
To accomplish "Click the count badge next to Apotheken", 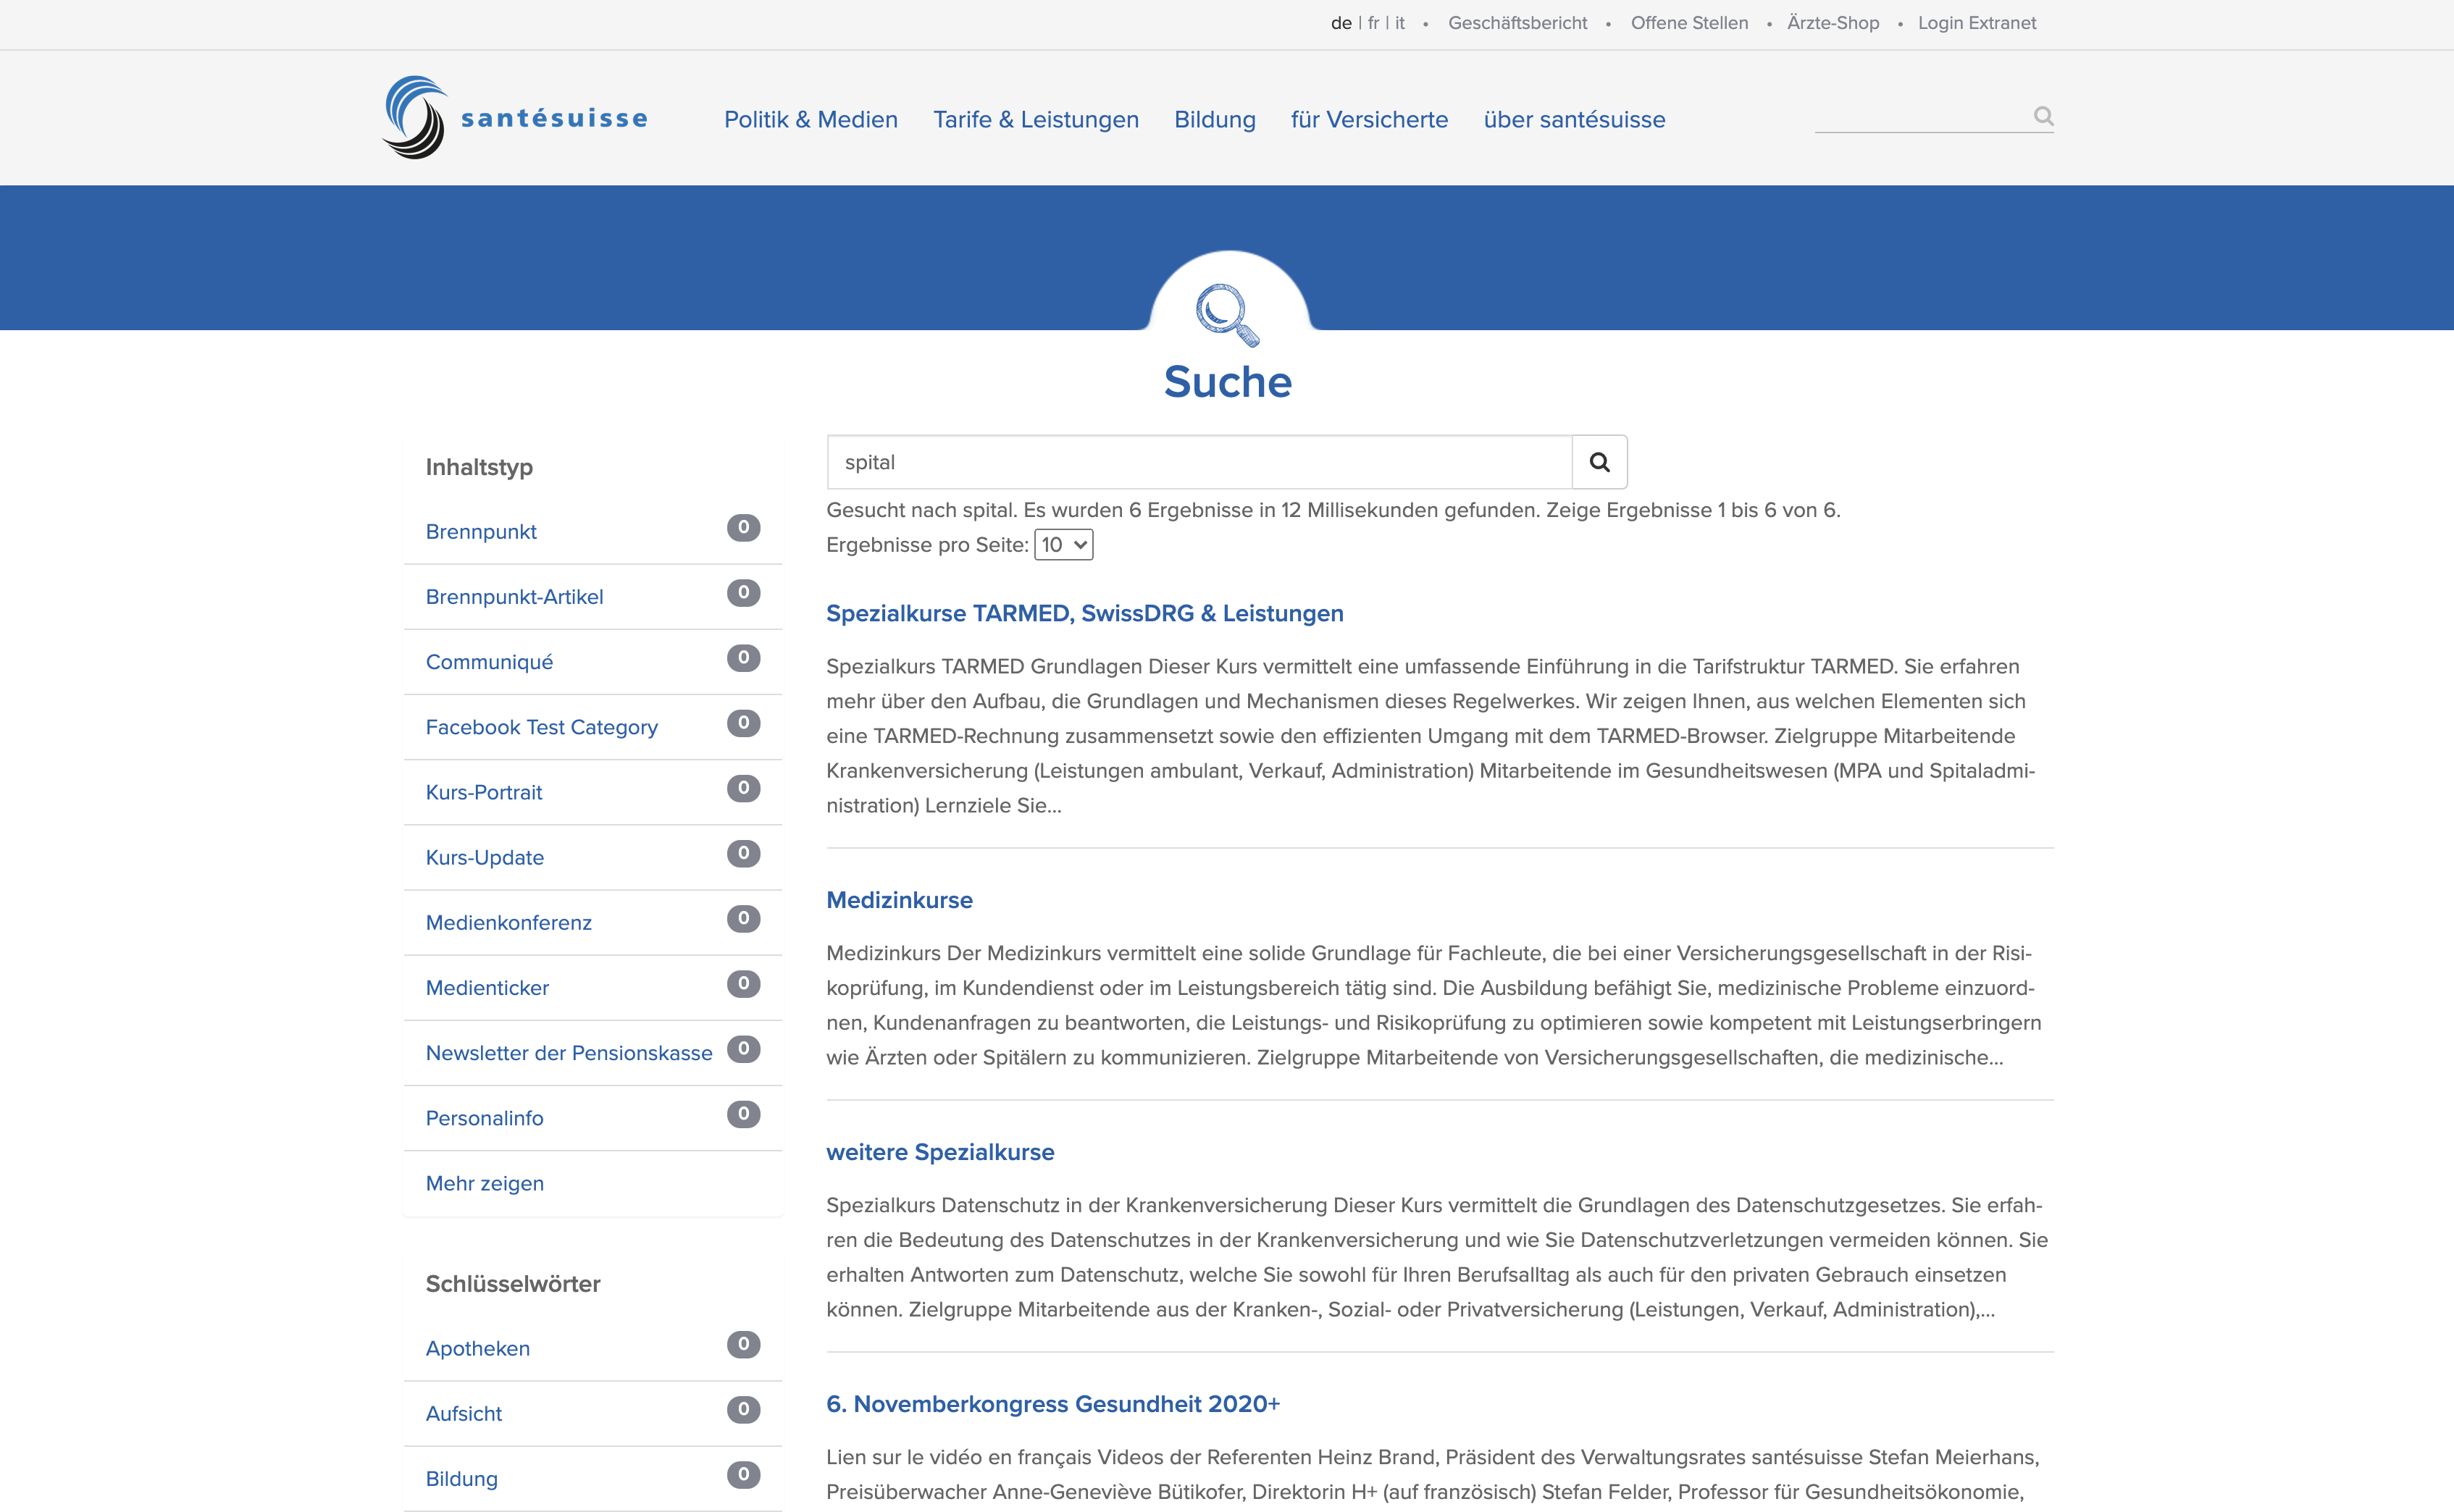I will [743, 1344].
